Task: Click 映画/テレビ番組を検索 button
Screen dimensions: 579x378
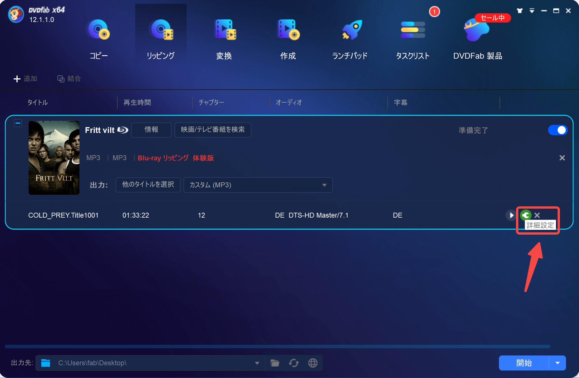Action: click(213, 130)
